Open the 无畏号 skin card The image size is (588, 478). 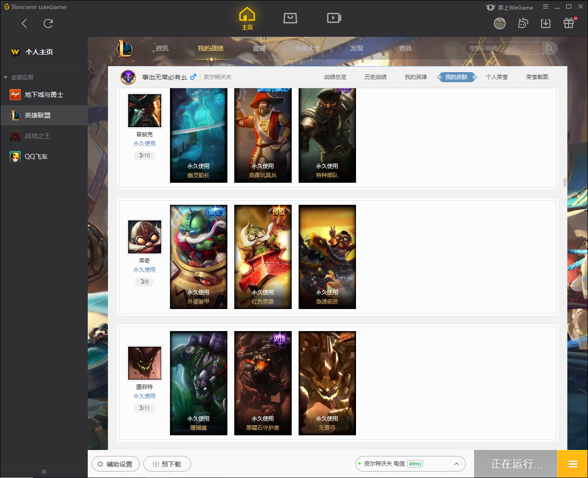[327, 383]
